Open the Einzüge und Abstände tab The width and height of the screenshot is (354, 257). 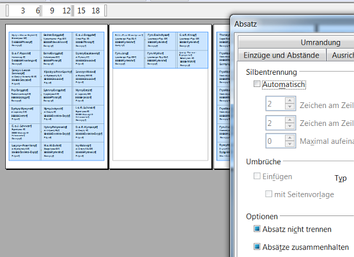(281, 55)
